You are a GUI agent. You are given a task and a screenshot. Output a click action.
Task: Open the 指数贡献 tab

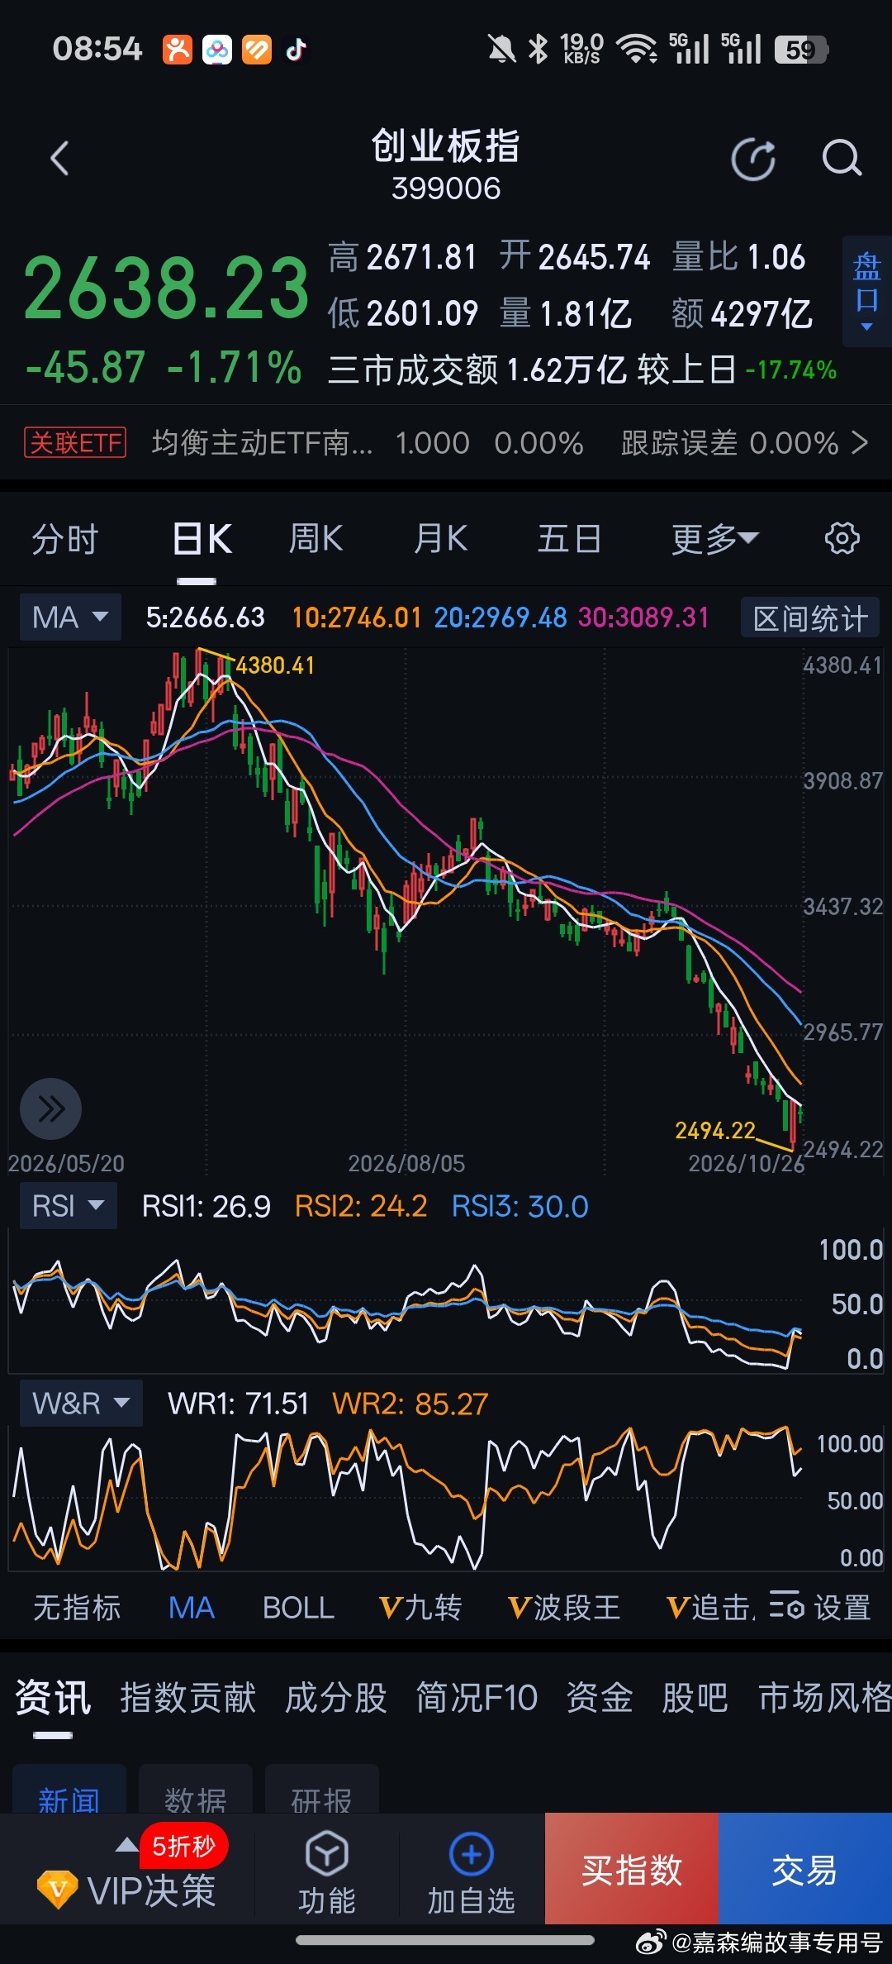(x=187, y=1698)
